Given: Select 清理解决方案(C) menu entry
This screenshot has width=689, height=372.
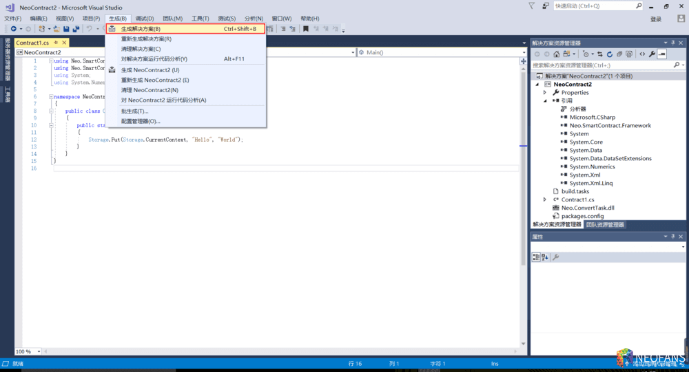Looking at the screenshot, I should [185, 49].
